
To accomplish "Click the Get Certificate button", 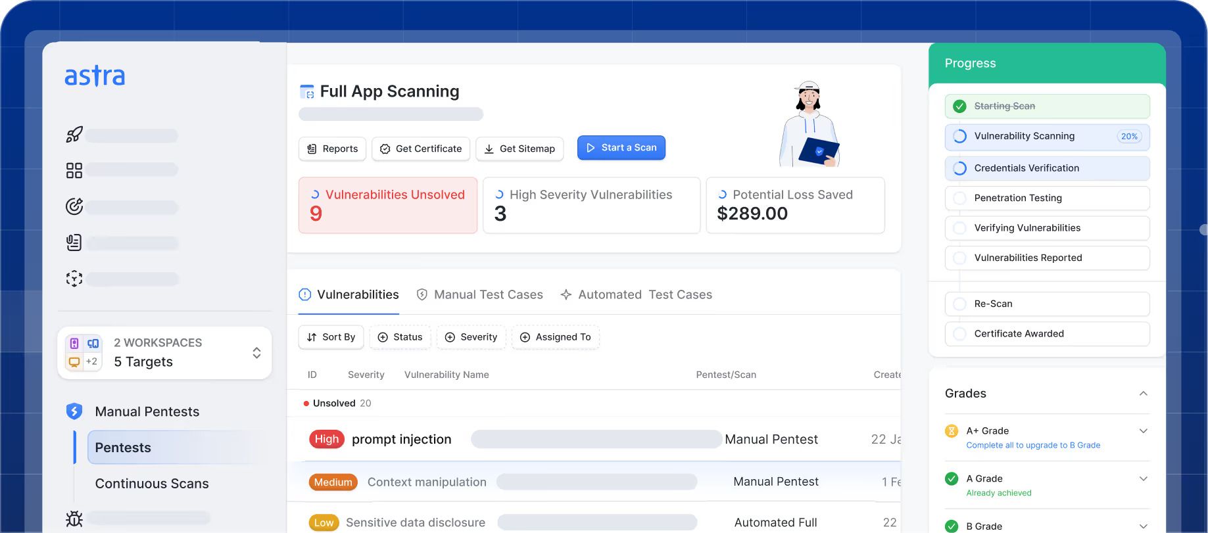I will tap(421, 149).
